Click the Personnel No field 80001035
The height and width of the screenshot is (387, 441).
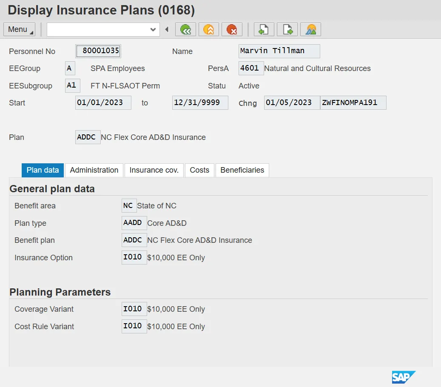pos(98,51)
